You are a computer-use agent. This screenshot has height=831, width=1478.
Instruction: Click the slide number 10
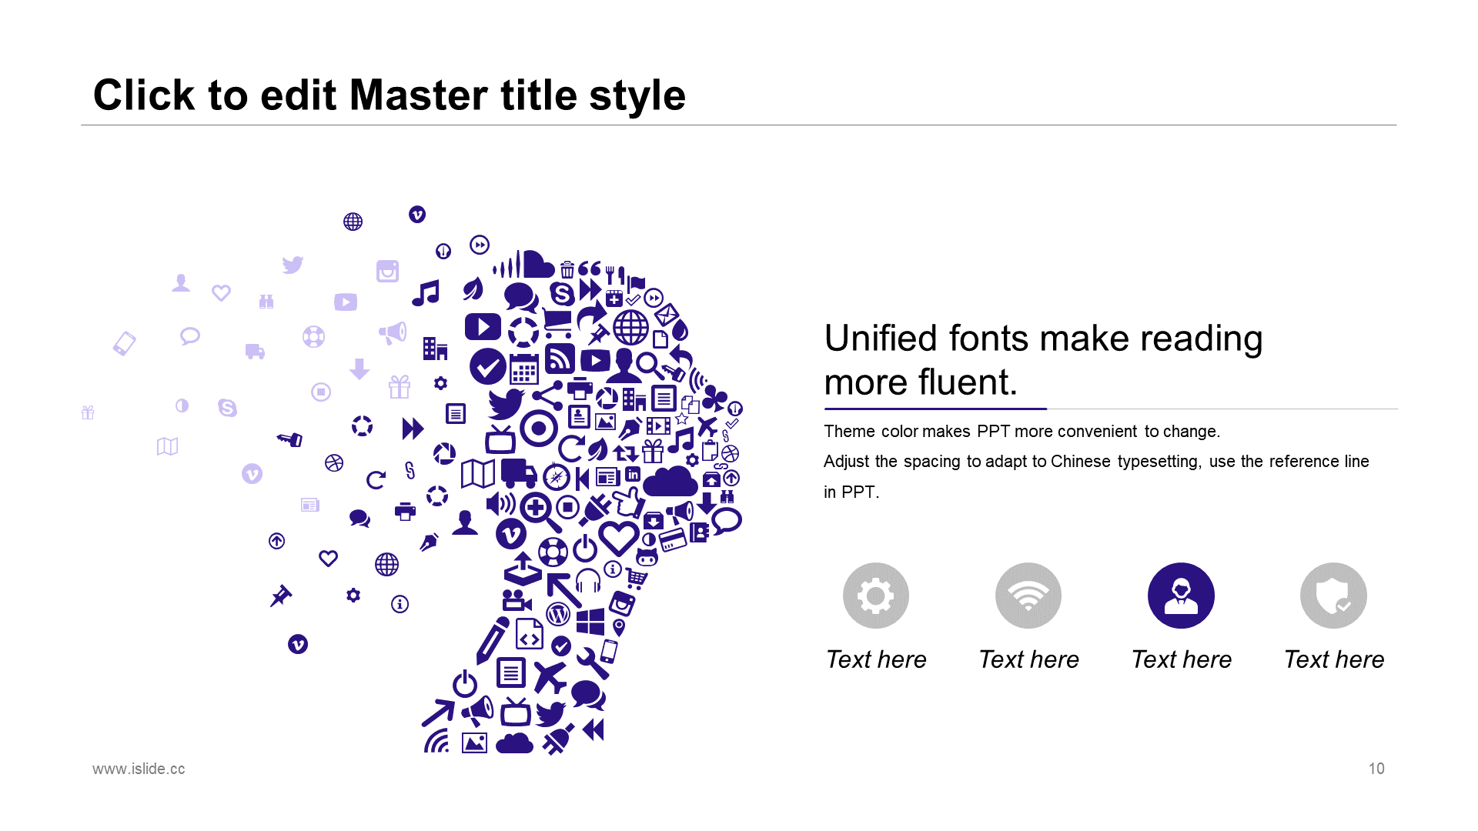pos(1376,769)
